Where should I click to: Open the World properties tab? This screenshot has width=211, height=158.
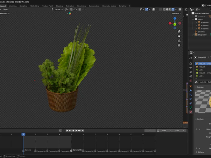[190, 81]
